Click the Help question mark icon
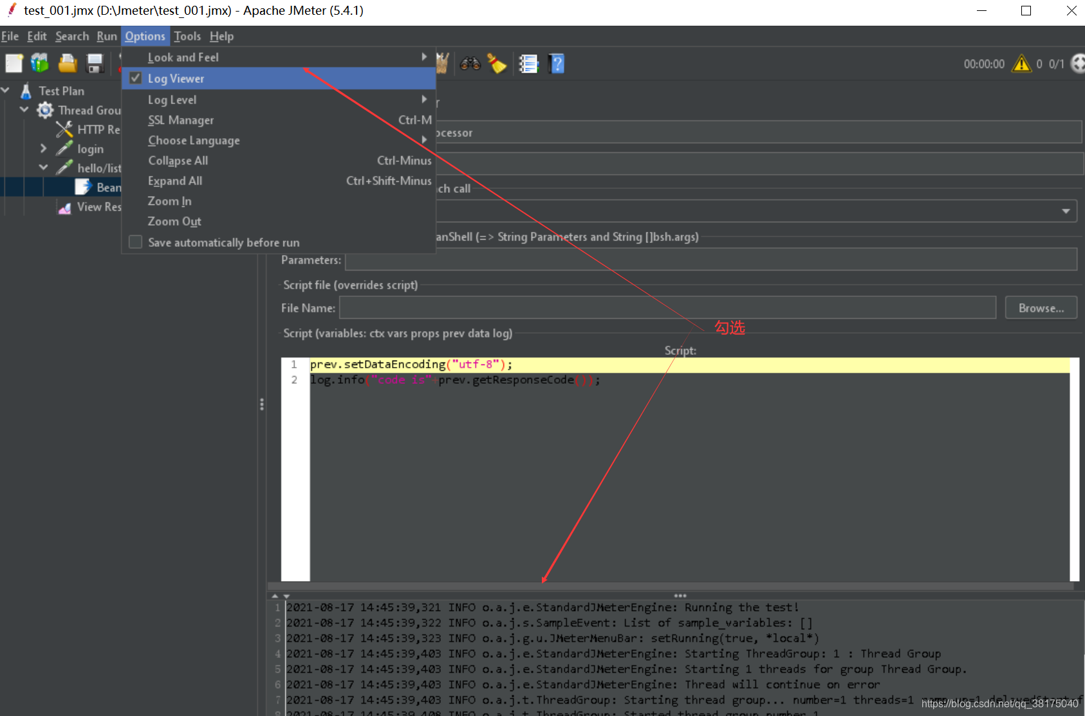The image size is (1085, 716). 557,63
